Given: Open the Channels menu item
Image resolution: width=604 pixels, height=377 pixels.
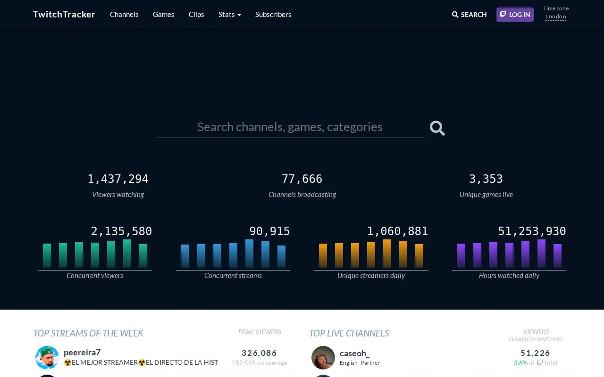Looking at the screenshot, I should 124,14.
